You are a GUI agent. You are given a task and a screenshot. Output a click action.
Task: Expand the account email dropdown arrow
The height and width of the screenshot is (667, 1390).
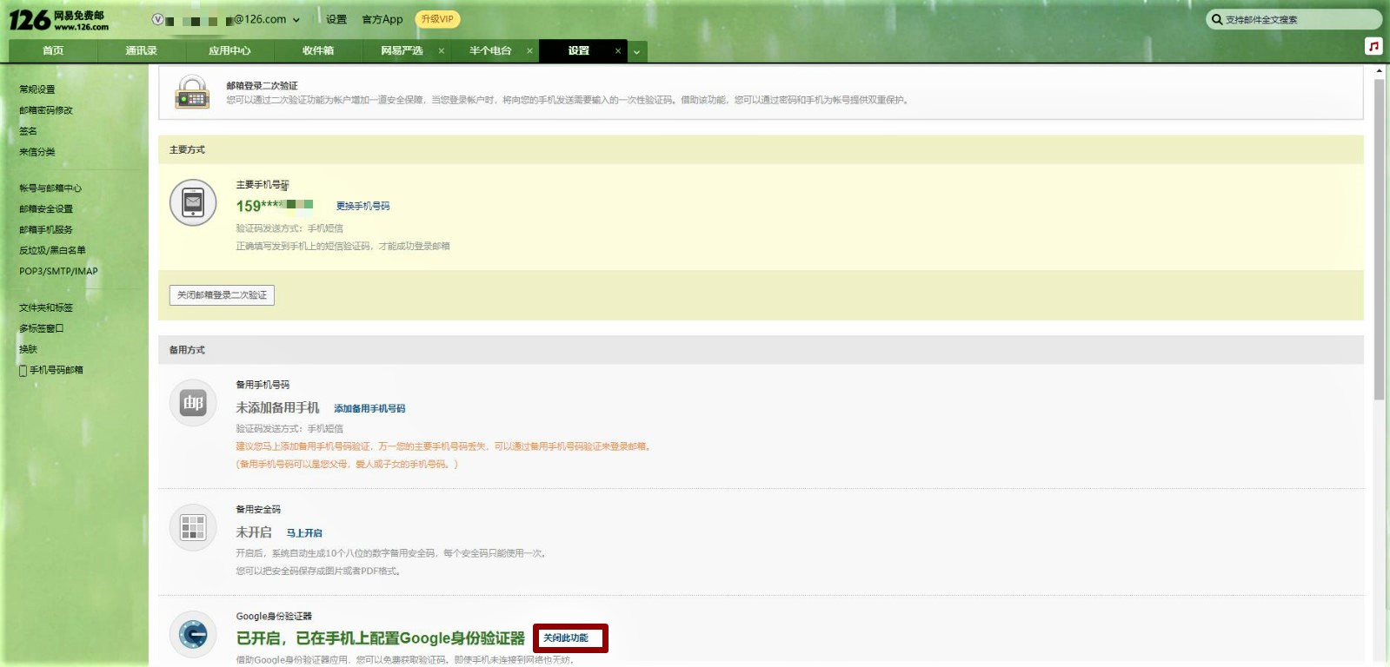click(x=296, y=20)
